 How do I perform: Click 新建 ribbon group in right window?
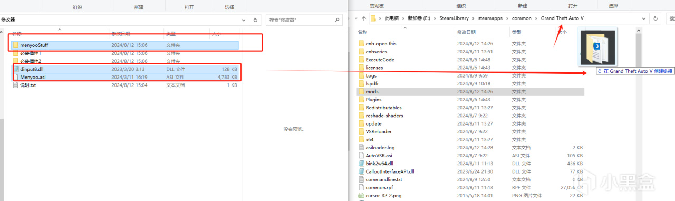click(522, 5)
